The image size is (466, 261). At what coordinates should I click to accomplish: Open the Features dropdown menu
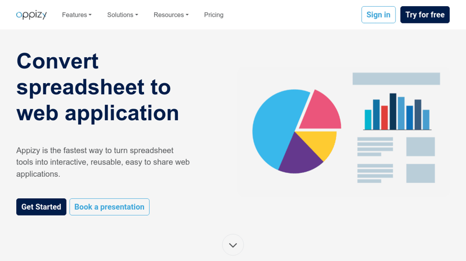point(77,15)
